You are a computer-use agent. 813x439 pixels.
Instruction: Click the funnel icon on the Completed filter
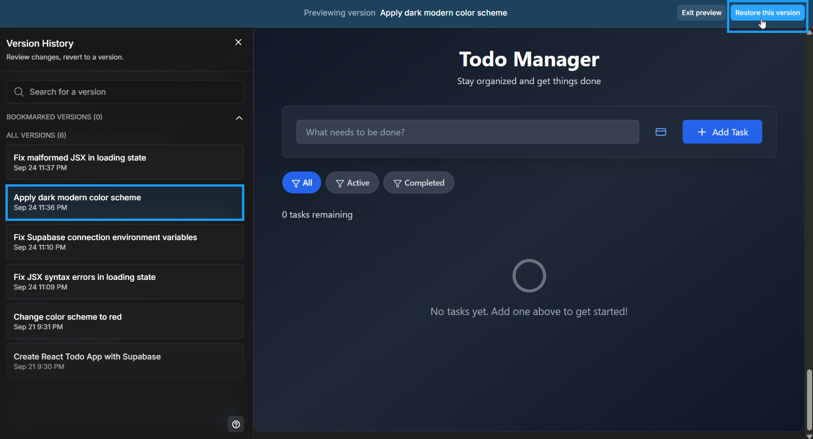pos(397,183)
